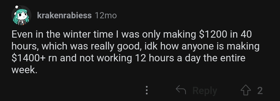Open the krakenrabiess user profile
Viewport: 280px width, 101px height.
tap(64, 16)
